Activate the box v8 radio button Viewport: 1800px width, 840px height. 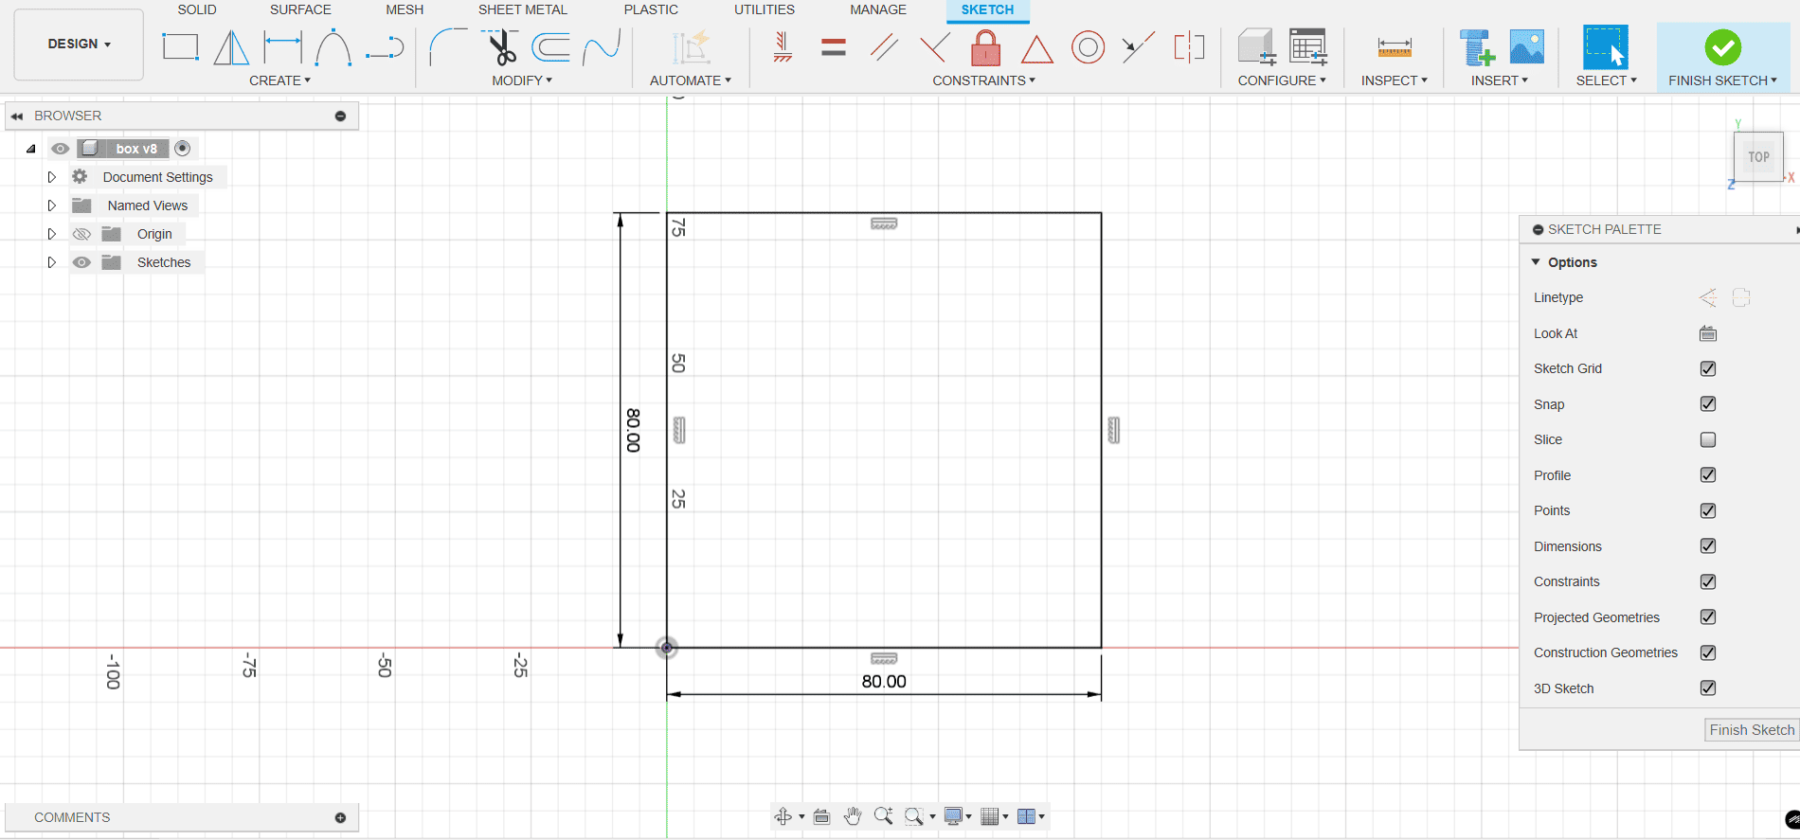[183, 148]
